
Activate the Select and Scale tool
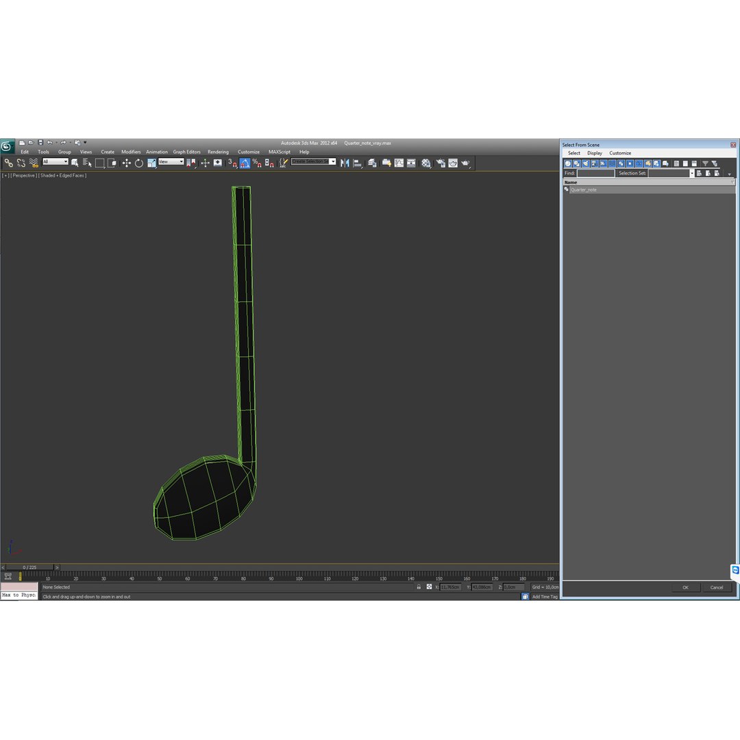[151, 163]
